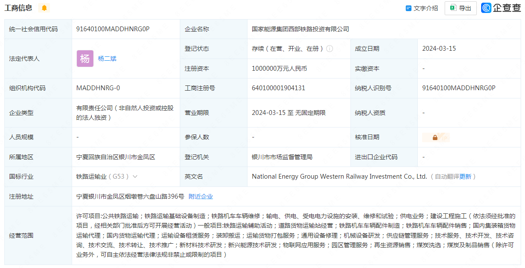Click the bell notification icon beside 工商信息
The height and width of the screenshot is (268, 525).
tap(44, 8)
